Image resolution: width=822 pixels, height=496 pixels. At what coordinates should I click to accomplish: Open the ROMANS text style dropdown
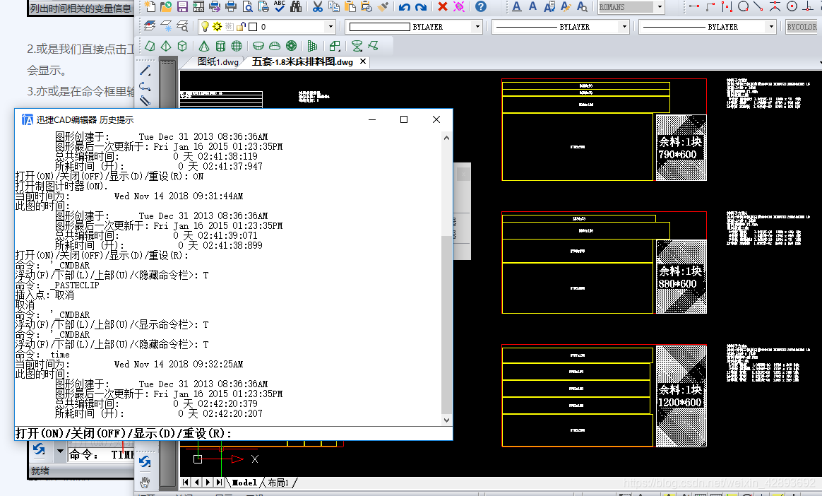[660, 7]
